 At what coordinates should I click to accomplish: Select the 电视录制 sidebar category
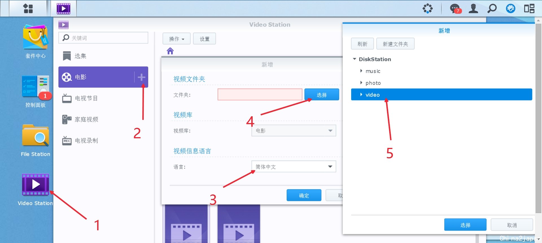(x=103, y=140)
